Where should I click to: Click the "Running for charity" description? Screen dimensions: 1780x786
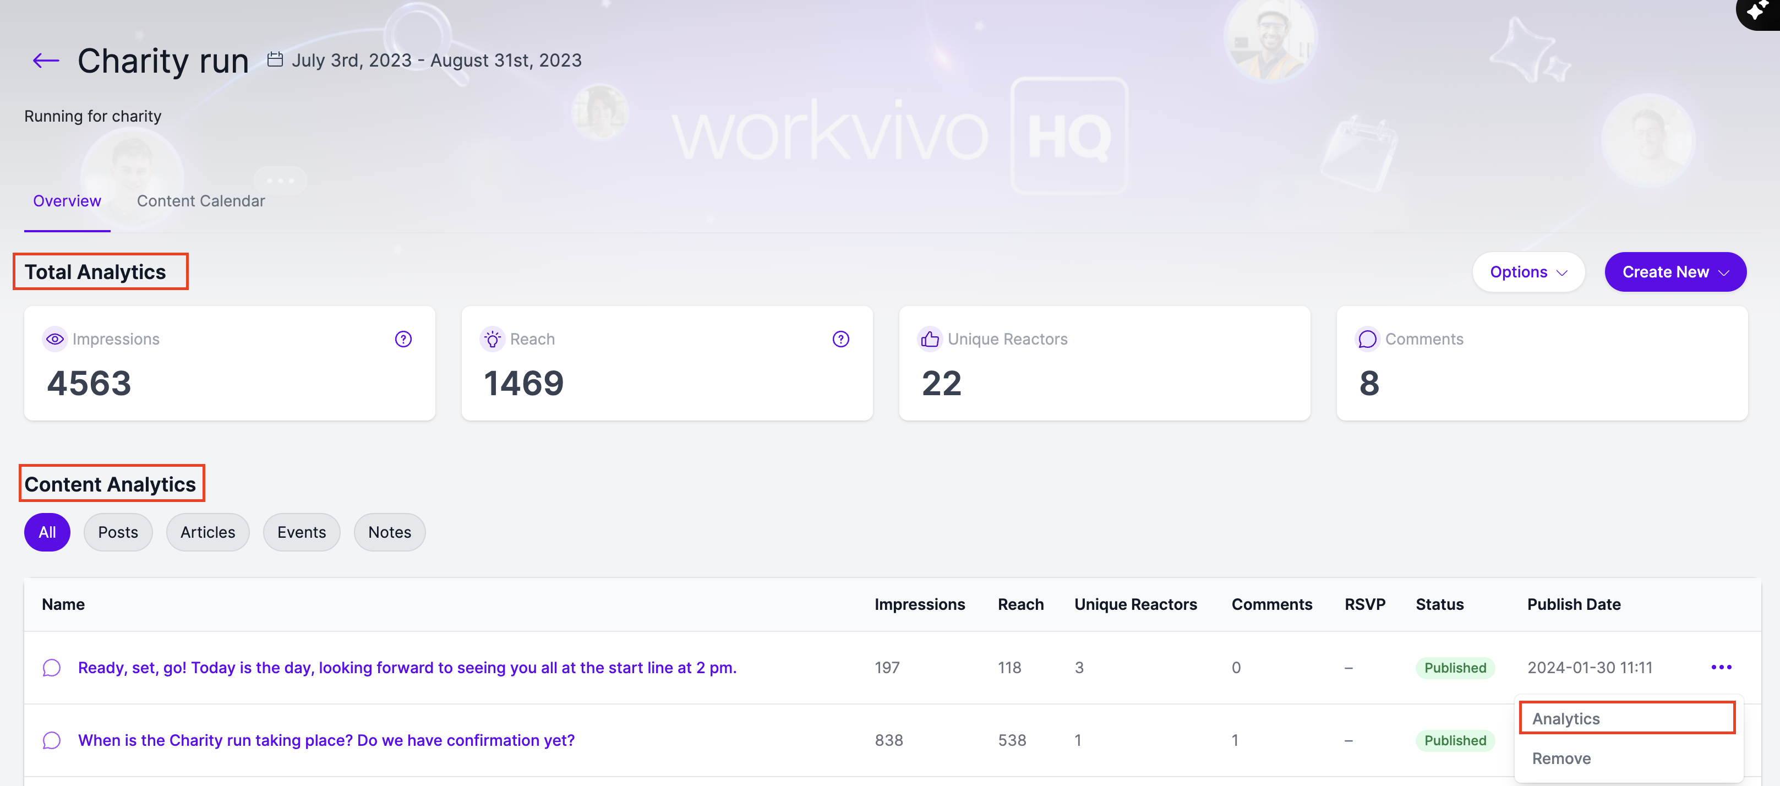(x=92, y=116)
